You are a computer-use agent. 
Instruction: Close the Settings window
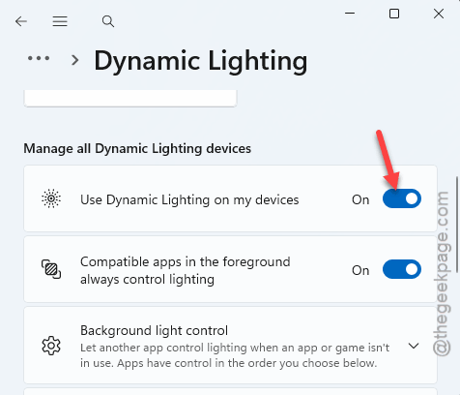coord(439,14)
